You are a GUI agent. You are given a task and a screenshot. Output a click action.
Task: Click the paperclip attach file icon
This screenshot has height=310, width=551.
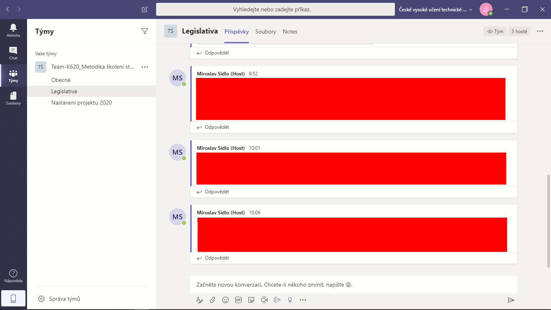coord(212,300)
